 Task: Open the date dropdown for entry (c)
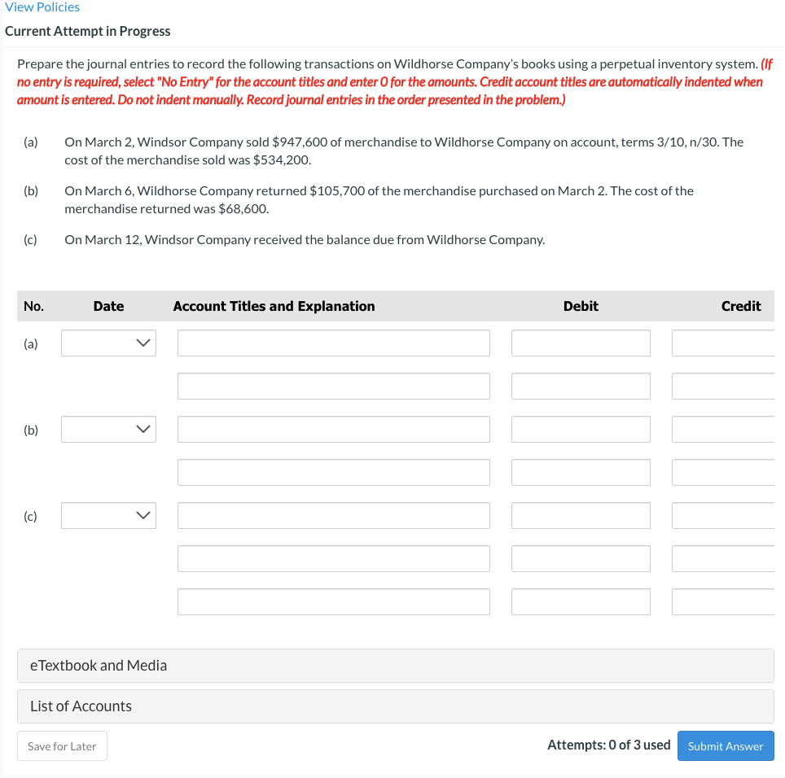(x=108, y=515)
